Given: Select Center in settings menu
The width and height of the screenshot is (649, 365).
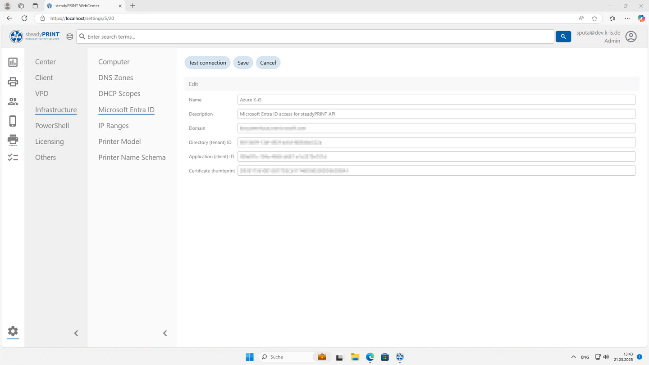Looking at the screenshot, I should tap(46, 62).
